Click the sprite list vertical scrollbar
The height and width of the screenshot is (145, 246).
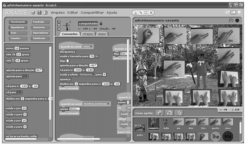click(240, 128)
